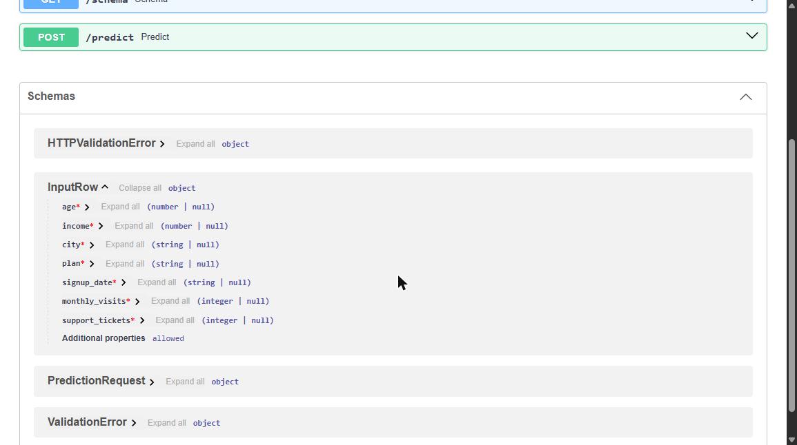Click the vertical scrollbar thumb
The image size is (797, 445).
791,276
